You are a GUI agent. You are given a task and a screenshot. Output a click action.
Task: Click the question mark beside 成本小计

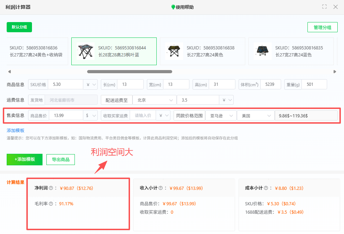point(266,188)
